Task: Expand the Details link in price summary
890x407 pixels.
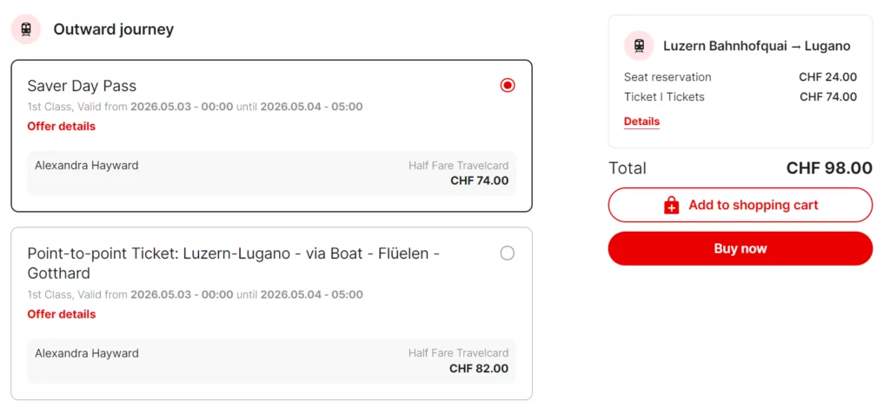Action: point(641,121)
